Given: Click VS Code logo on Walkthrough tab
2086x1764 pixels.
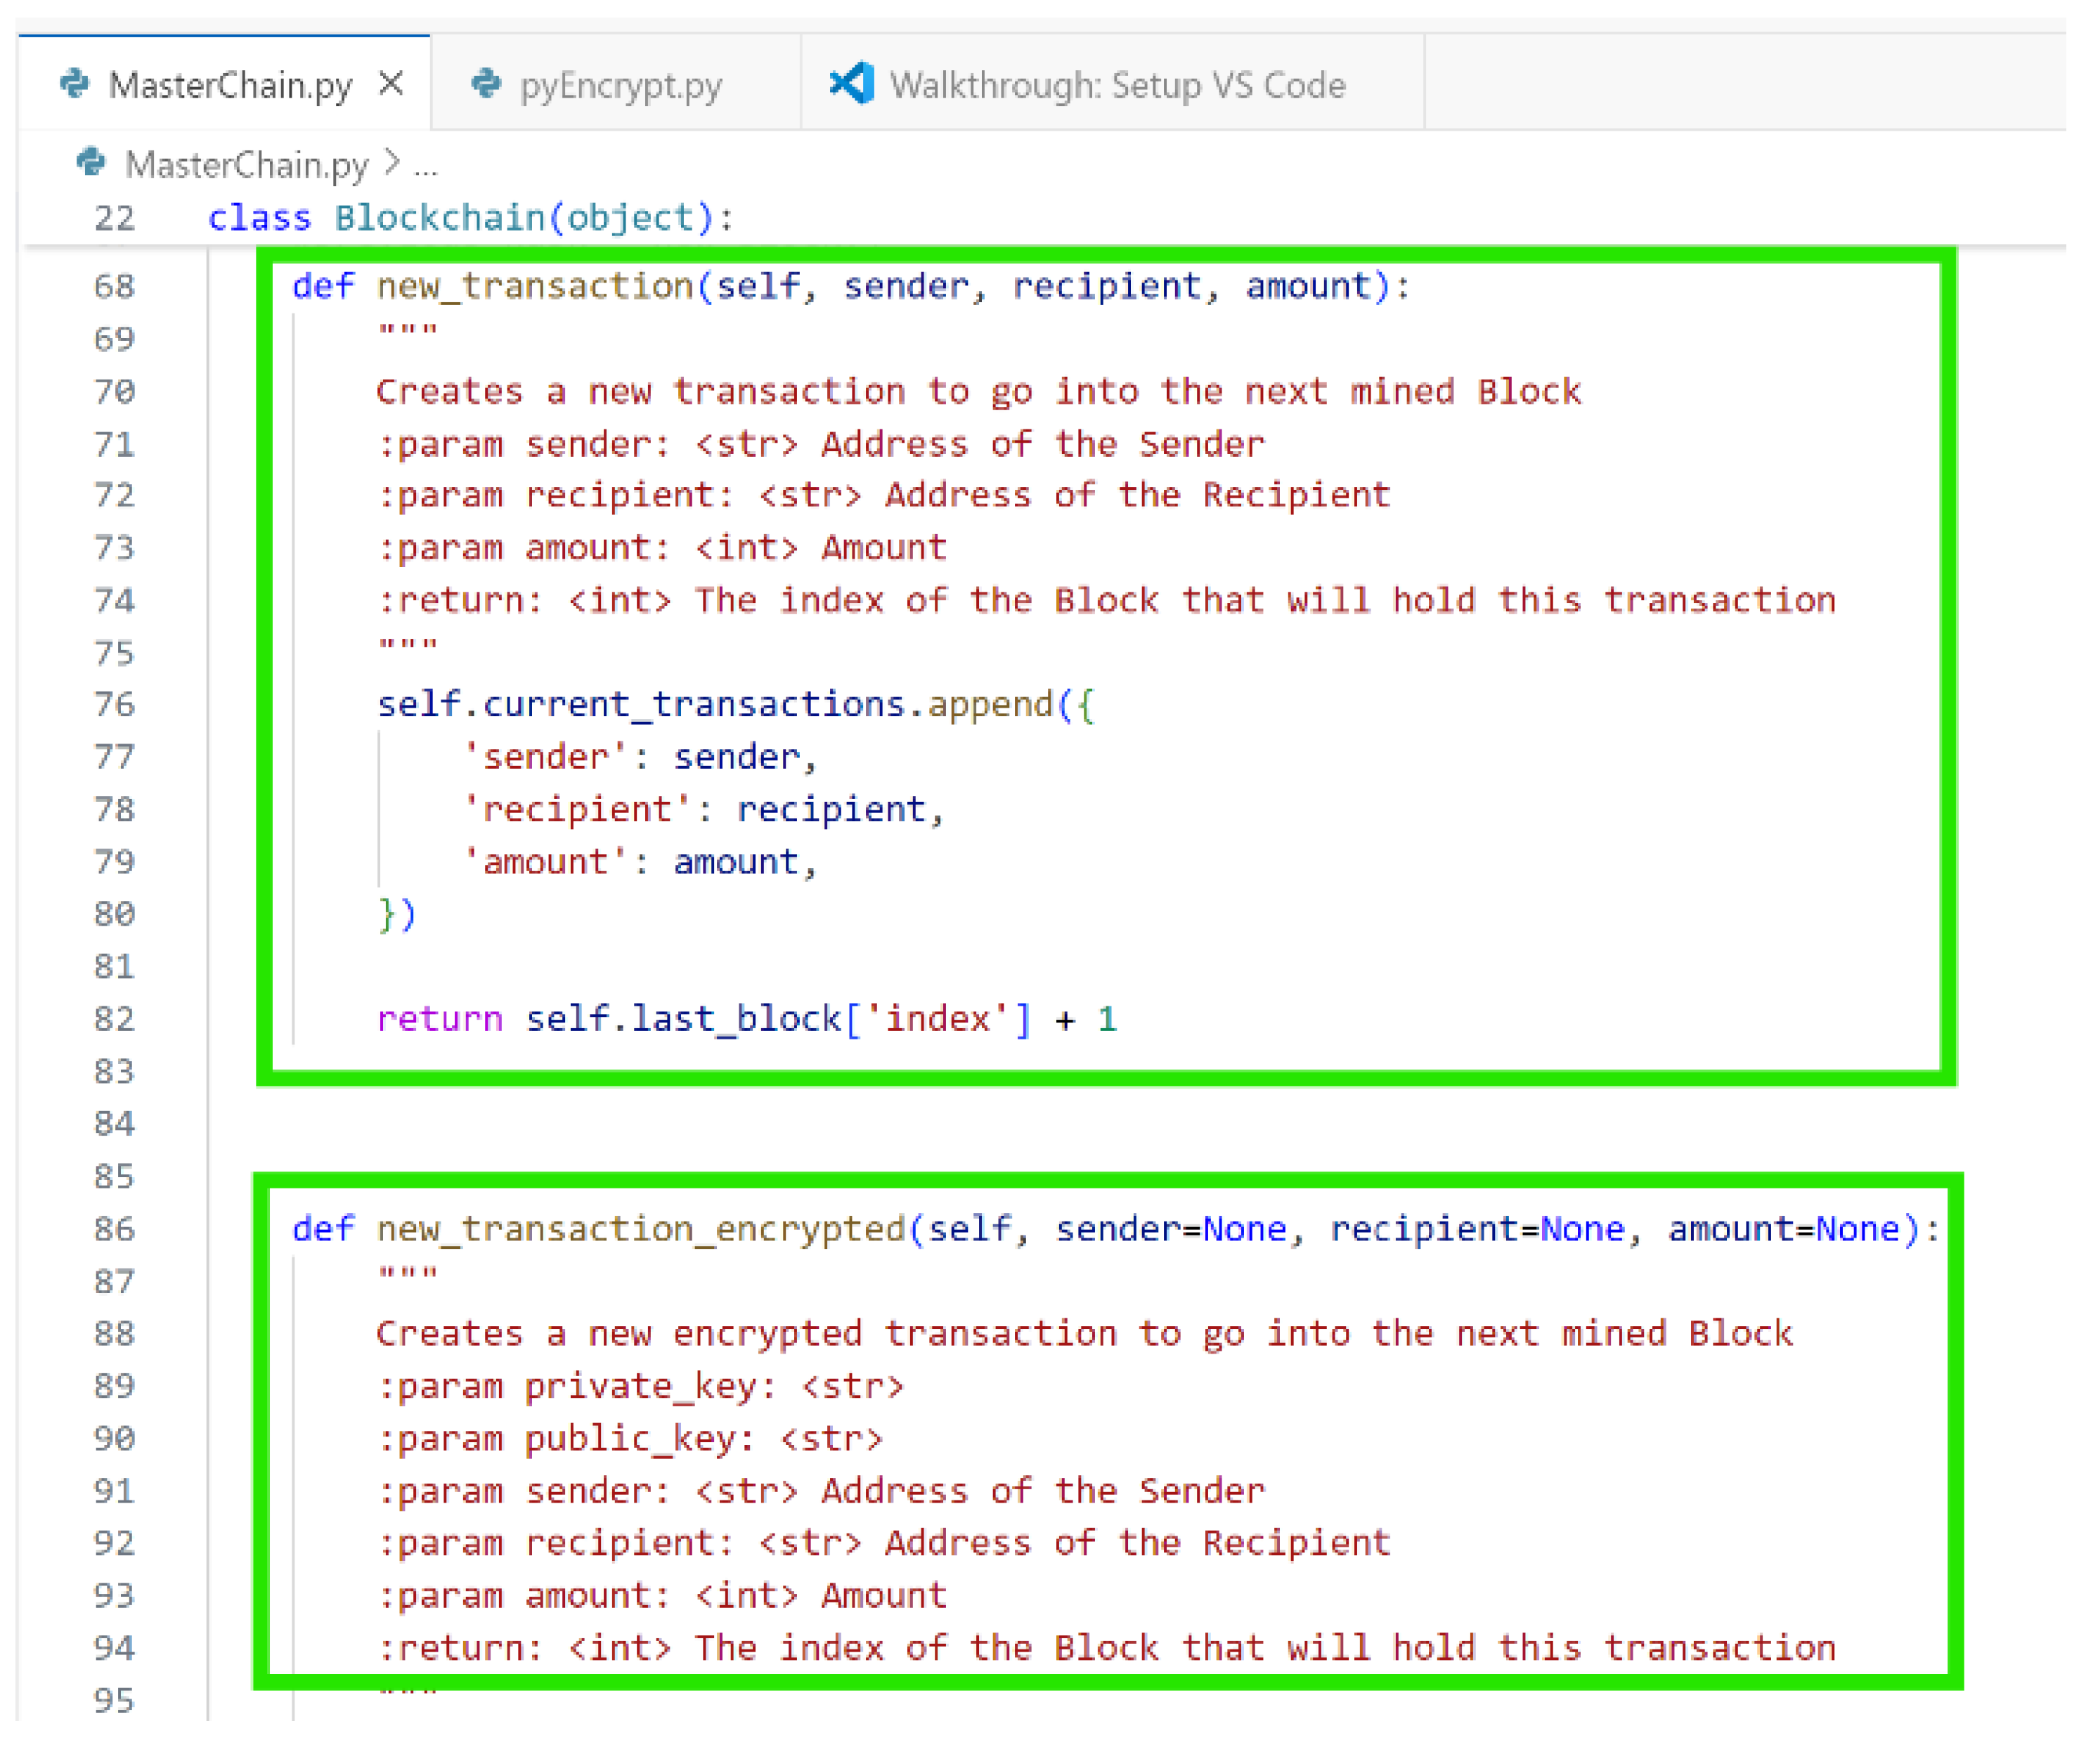Looking at the screenshot, I should point(852,83).
